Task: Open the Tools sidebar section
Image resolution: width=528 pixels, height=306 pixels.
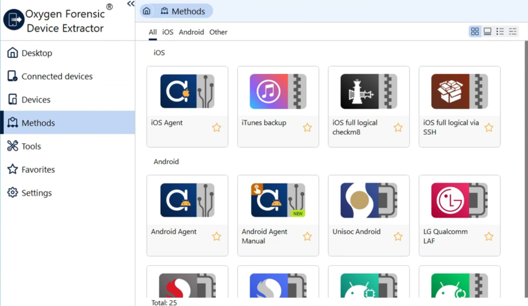Action: 31,146
